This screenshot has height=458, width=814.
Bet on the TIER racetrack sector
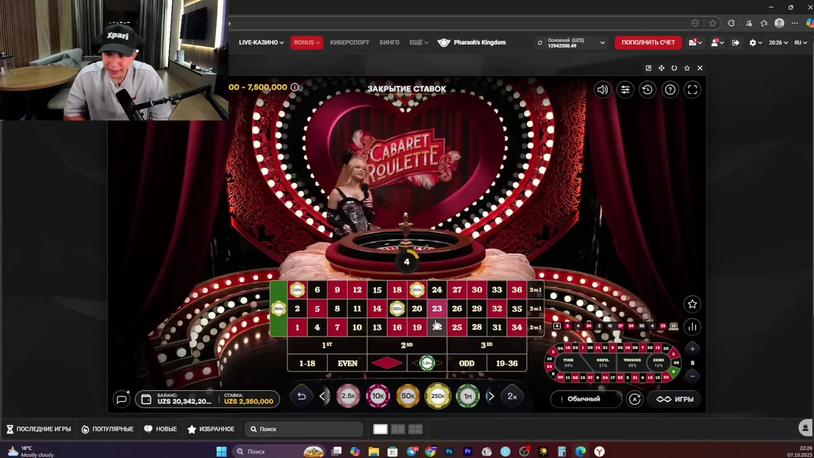point(568,363)
